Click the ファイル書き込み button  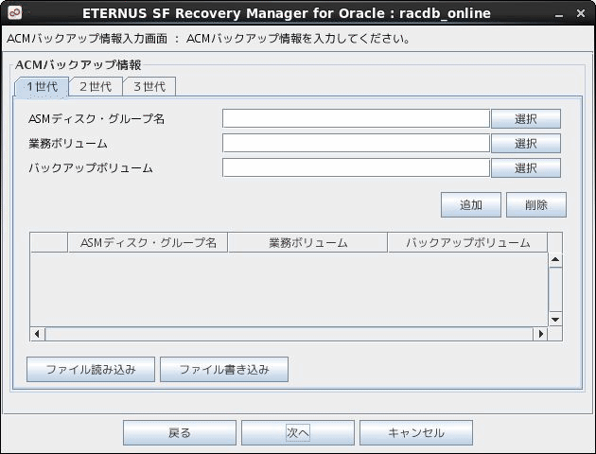coord(224,369)
